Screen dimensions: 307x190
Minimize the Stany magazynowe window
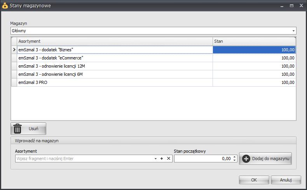point(282,6)
